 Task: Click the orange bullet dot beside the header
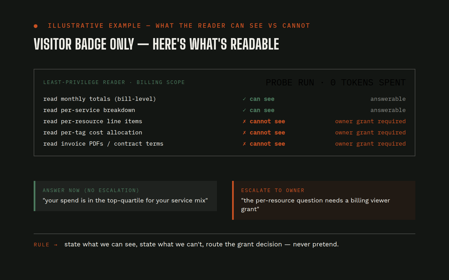point(36,26)
